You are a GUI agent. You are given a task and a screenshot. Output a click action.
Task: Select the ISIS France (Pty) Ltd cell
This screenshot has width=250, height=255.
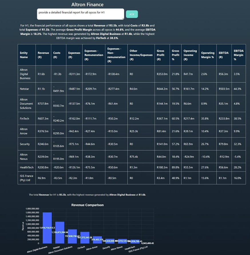point(26,178)
